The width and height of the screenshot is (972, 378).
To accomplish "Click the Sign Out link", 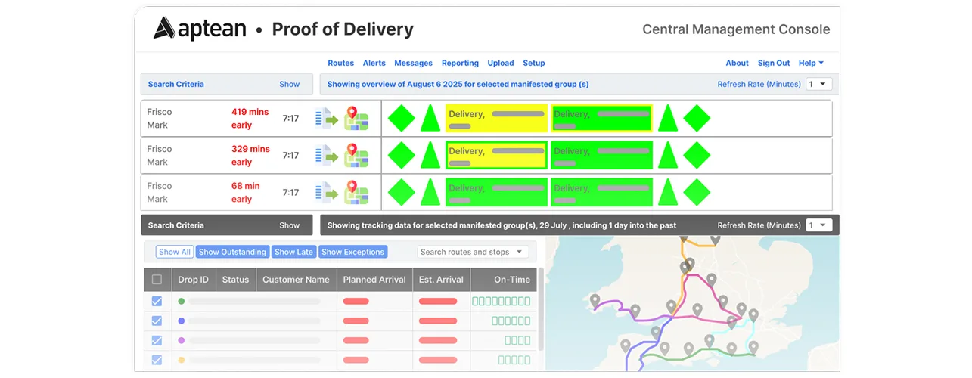I will 774,64.
